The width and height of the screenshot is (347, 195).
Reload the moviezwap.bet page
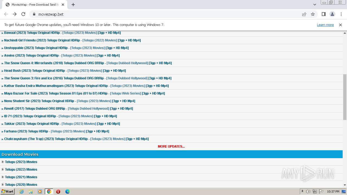(23, 14)
